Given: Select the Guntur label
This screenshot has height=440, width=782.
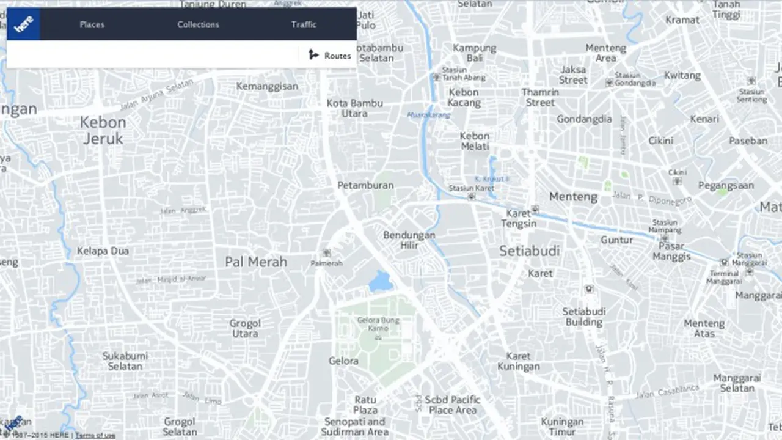Looking at the screenshot, I should coord(616,240).
